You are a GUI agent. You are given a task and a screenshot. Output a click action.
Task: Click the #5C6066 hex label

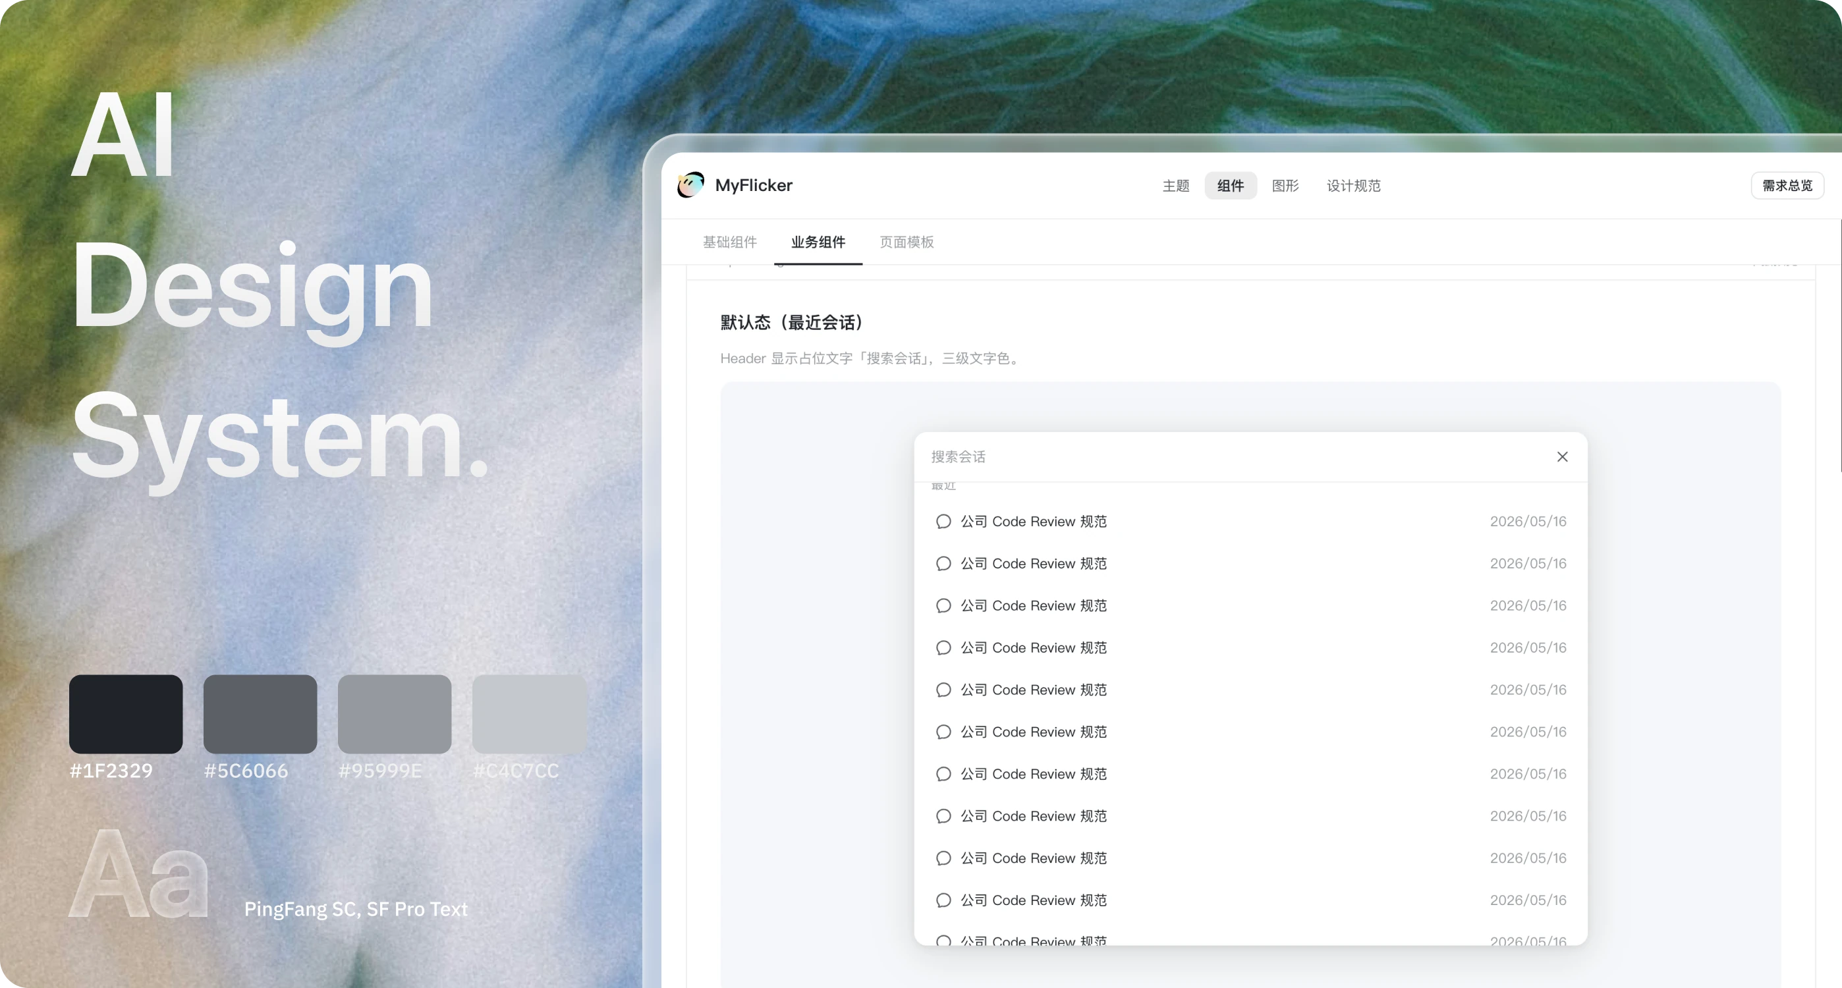tap(246, 771)
